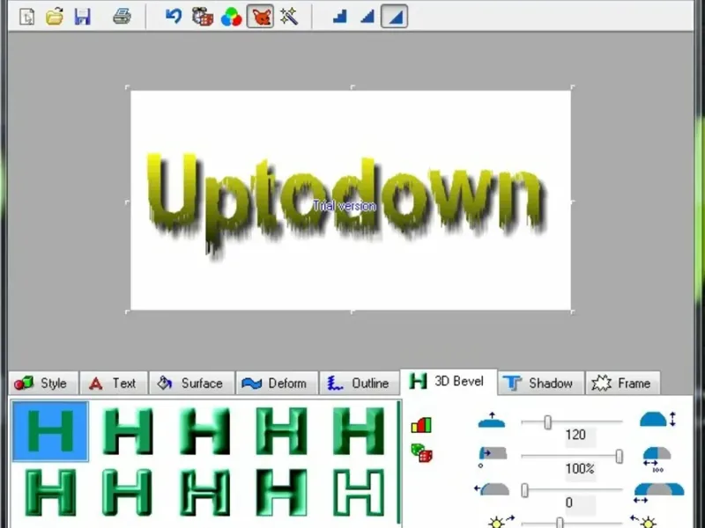Open the Frame tab
Viewport: 705px width, 528px height.
(x=623, y=383)
